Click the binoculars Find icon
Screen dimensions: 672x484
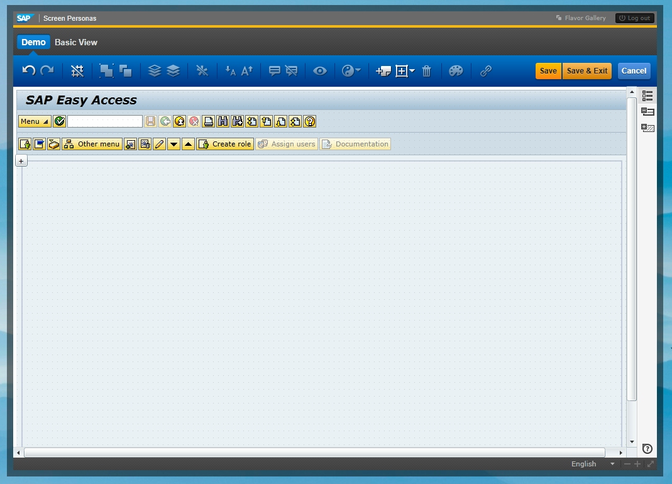[223, 121]
